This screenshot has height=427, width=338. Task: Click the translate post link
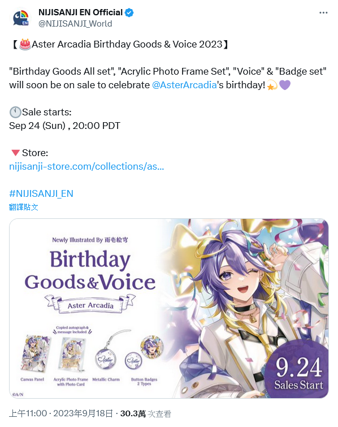[x=23, y=207]
